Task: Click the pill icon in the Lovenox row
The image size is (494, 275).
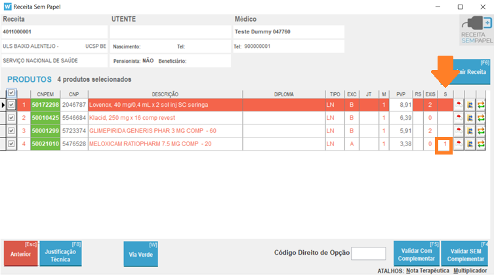Action: (x=459, y=105)
